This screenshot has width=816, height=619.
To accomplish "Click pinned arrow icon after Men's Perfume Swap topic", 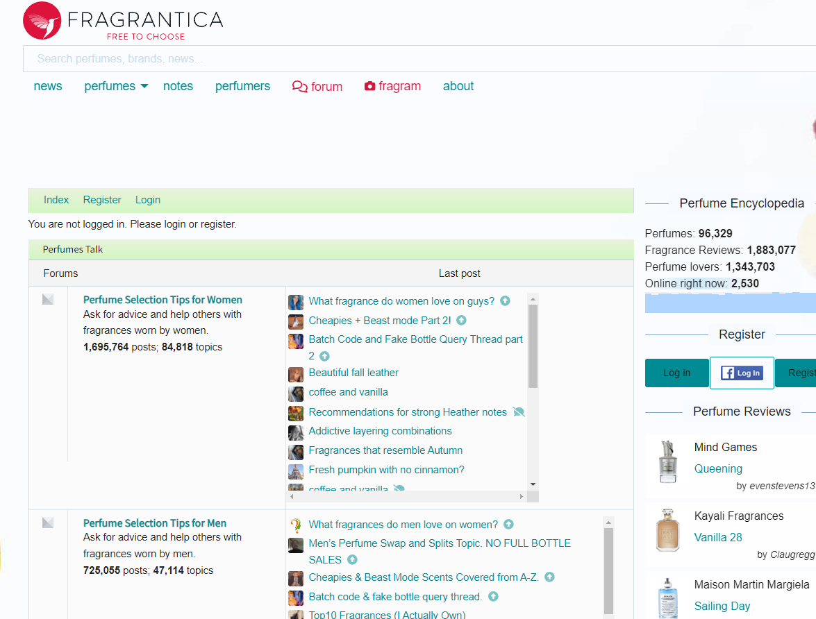I will pos(352,560).
